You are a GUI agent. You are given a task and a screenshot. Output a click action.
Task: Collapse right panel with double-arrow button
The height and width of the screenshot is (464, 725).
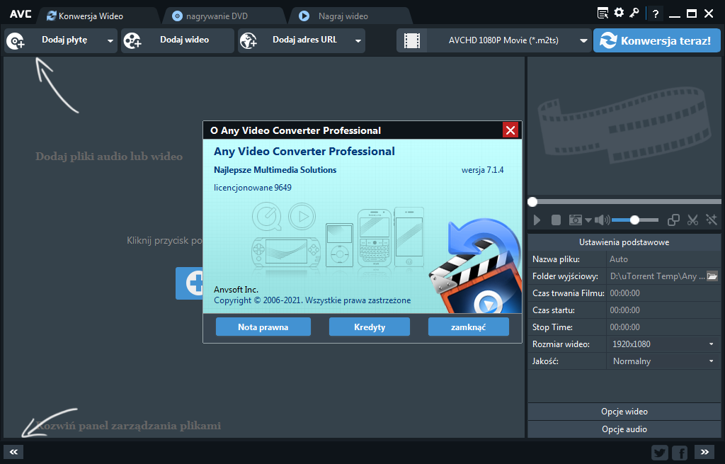tap(704, 452)
